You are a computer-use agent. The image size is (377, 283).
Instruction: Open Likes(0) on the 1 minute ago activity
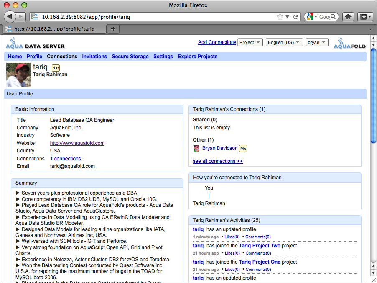pyautogui.click(x=232, y=237)
